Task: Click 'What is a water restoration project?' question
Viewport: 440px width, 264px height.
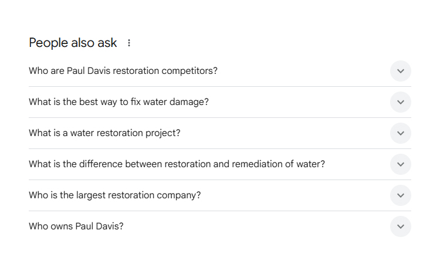Action: coord(104,133)
